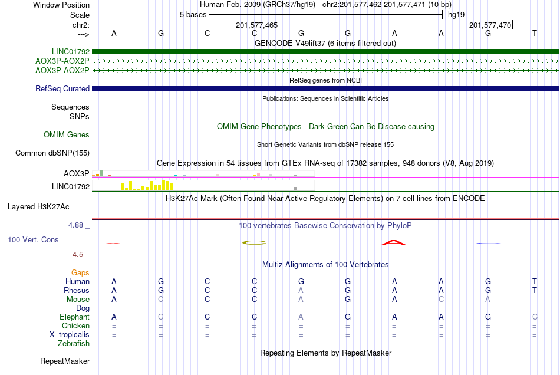
Task: Open Short Genetic Variants from dbSNP release 155
Action: (x=325, y=144)
